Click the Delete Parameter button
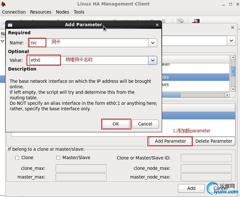 pyautogui.click(x=214, y=141)
